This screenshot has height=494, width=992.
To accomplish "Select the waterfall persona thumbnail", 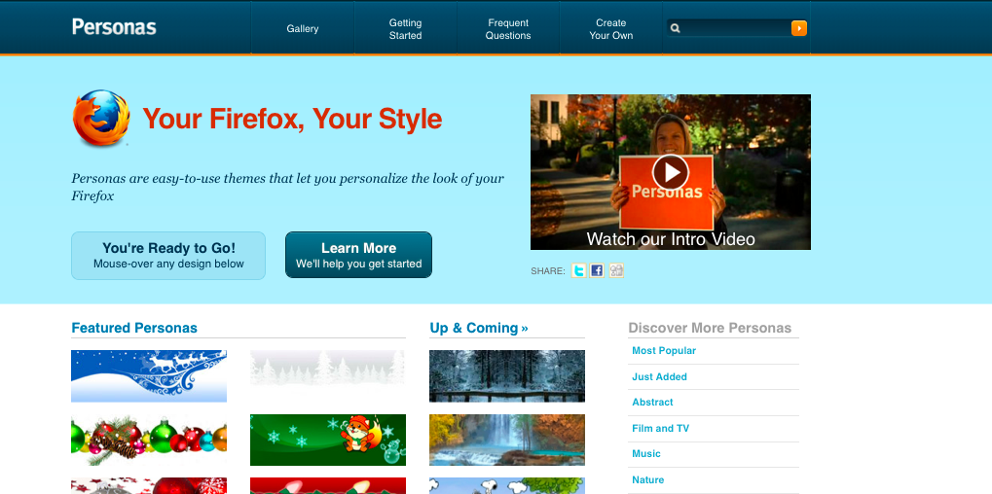I will coord(507,440).
